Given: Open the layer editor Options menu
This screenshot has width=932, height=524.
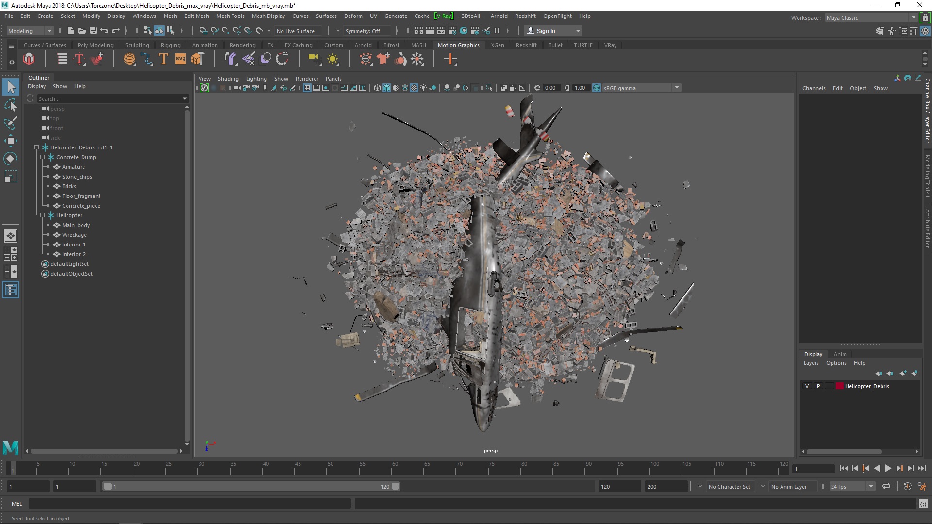Looking at the screenshot, I should tap(836, 363).
